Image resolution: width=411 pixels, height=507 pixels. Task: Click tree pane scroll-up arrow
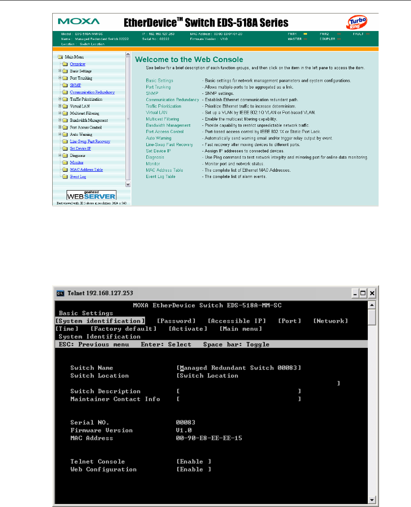click(128, 54)
